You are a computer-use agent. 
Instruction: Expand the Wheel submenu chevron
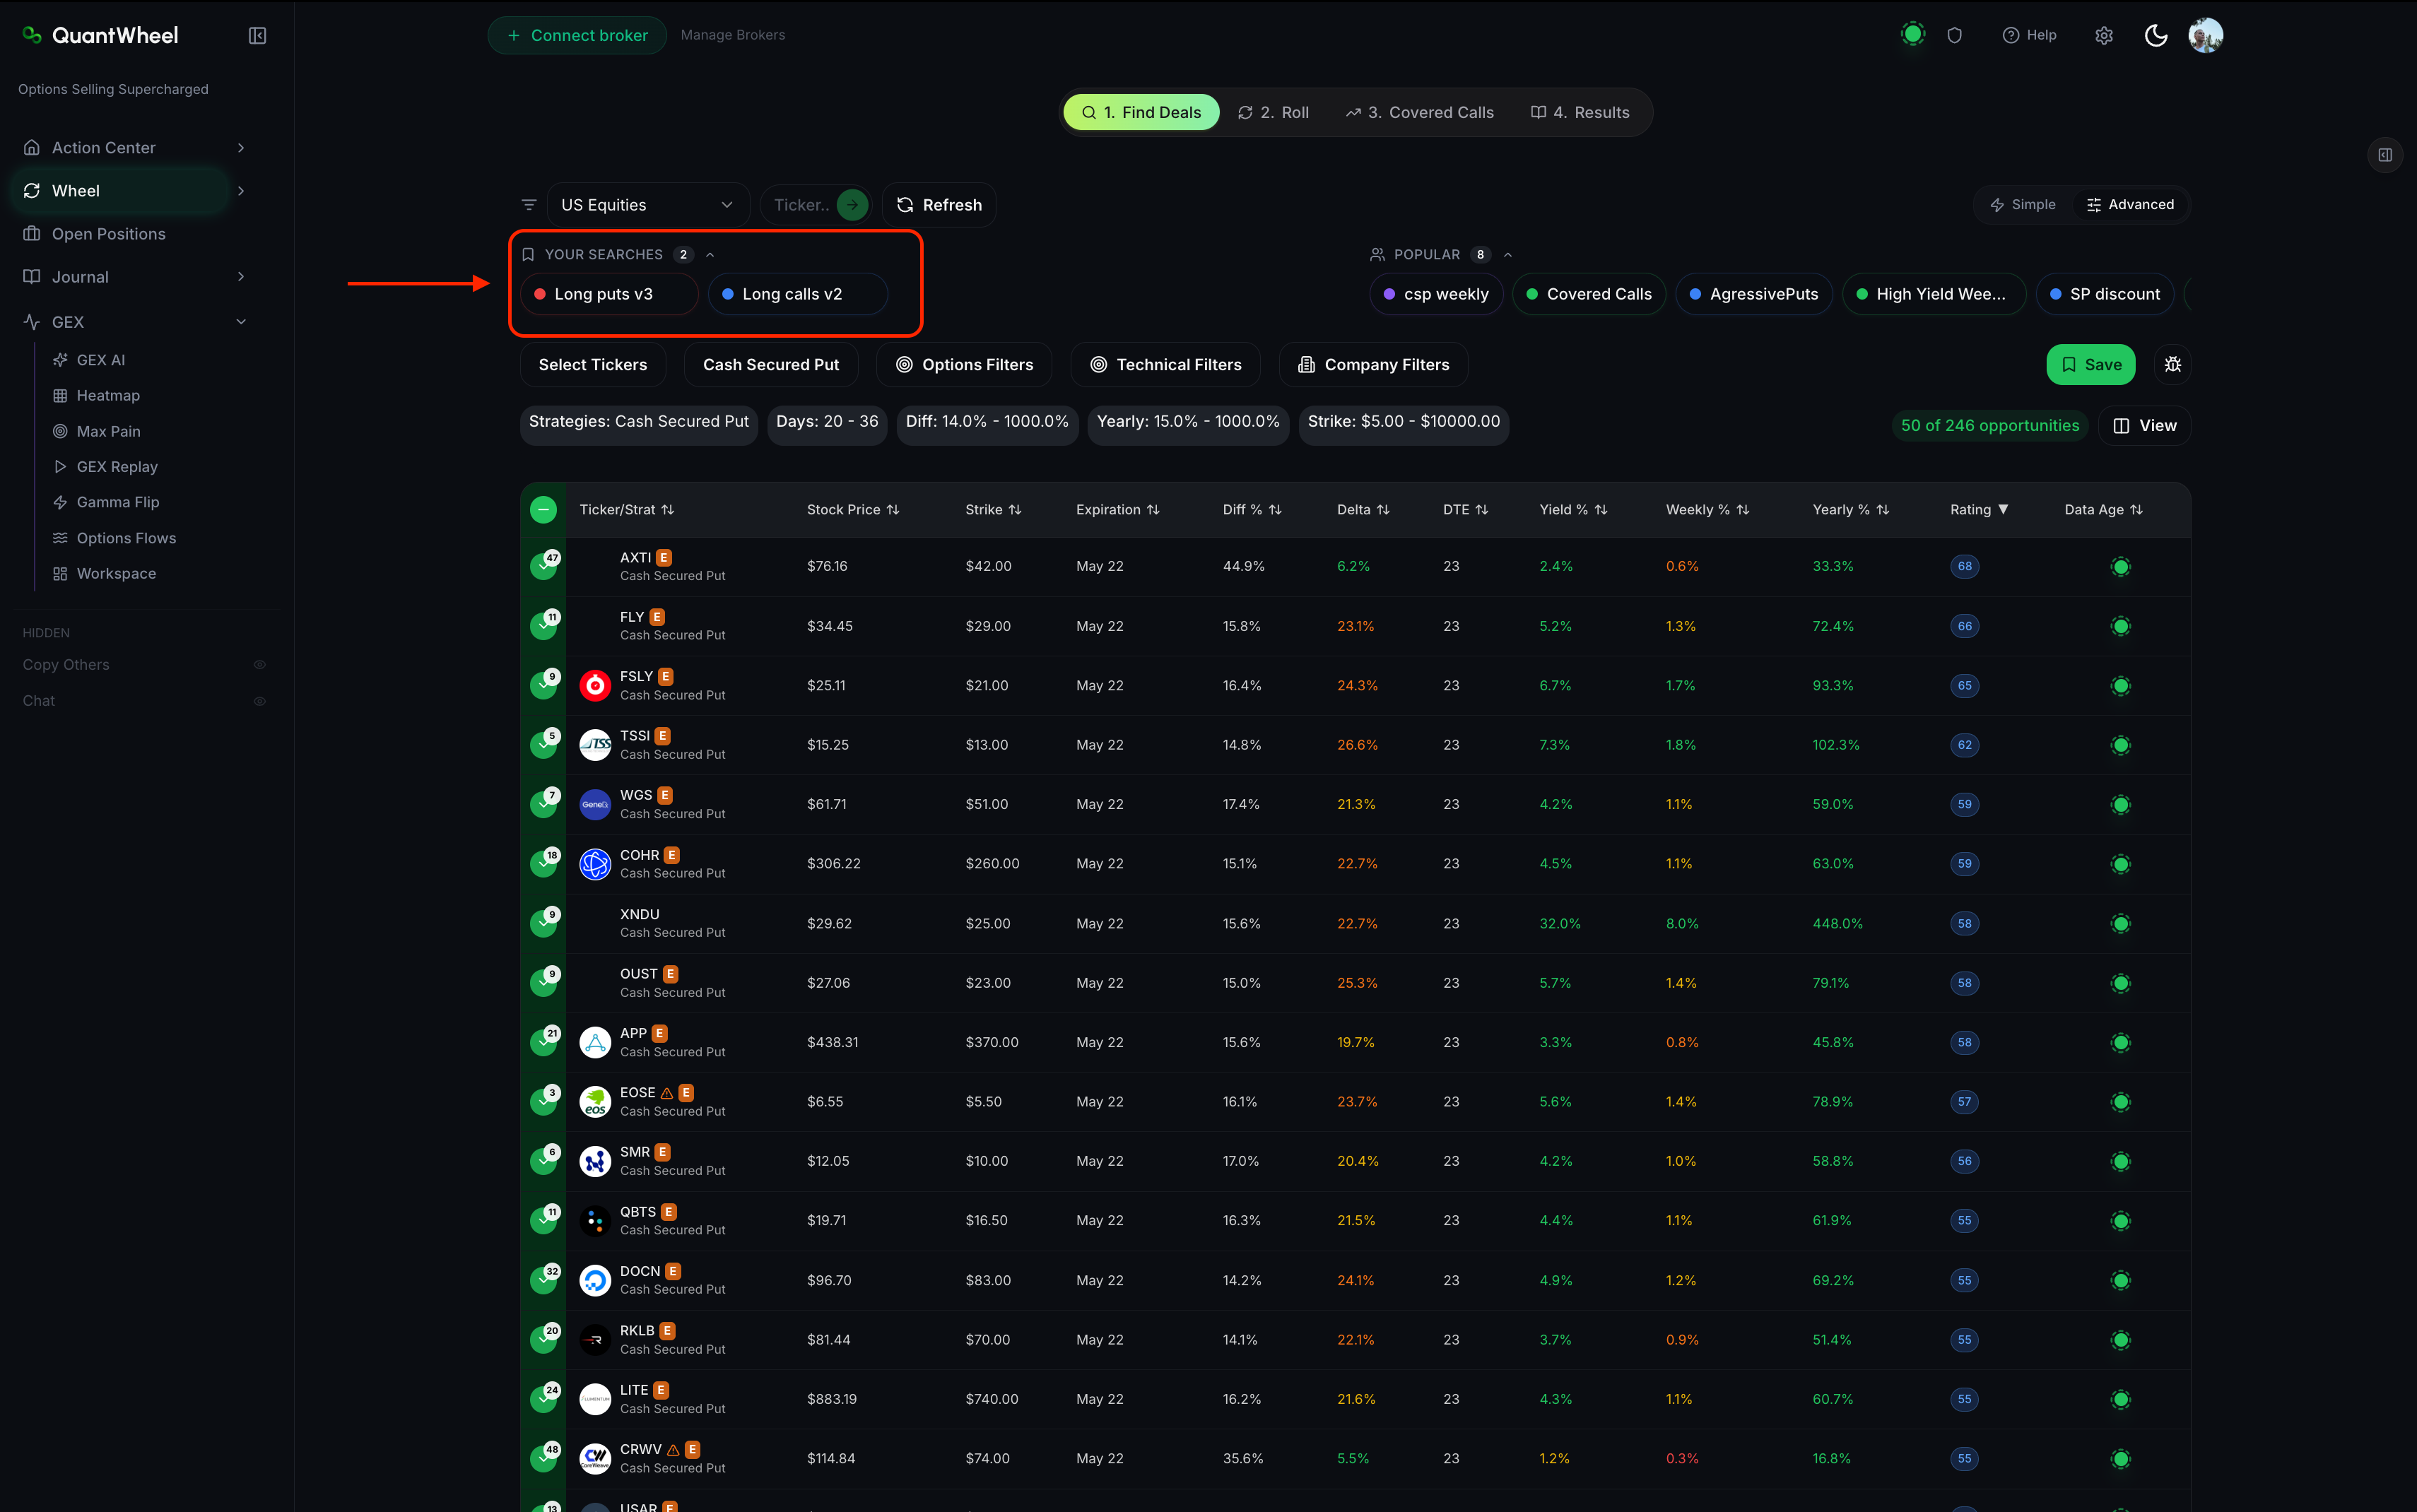[241, 191]
